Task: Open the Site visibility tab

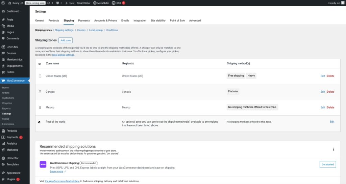Action: (x=158, y=21)
